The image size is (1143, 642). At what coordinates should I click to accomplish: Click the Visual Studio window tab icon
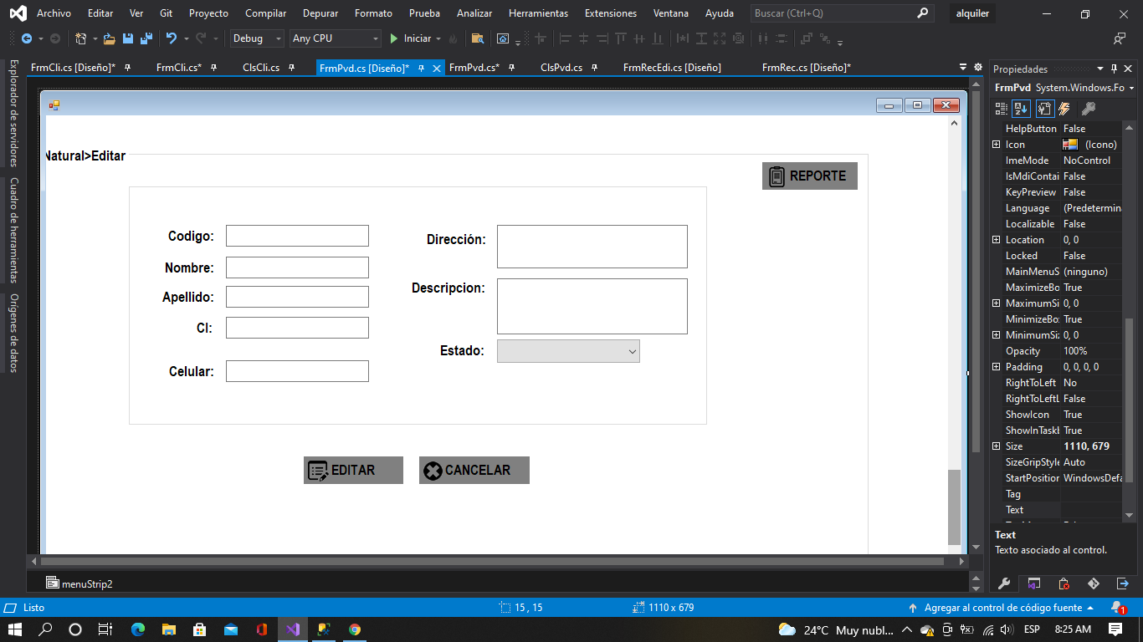[1034, 583]
